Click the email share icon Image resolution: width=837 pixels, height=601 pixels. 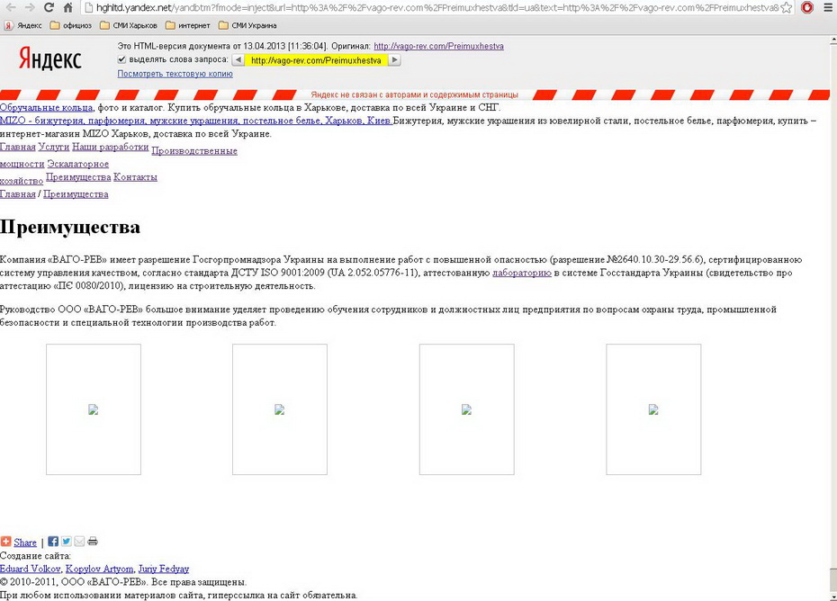(79, 542)
